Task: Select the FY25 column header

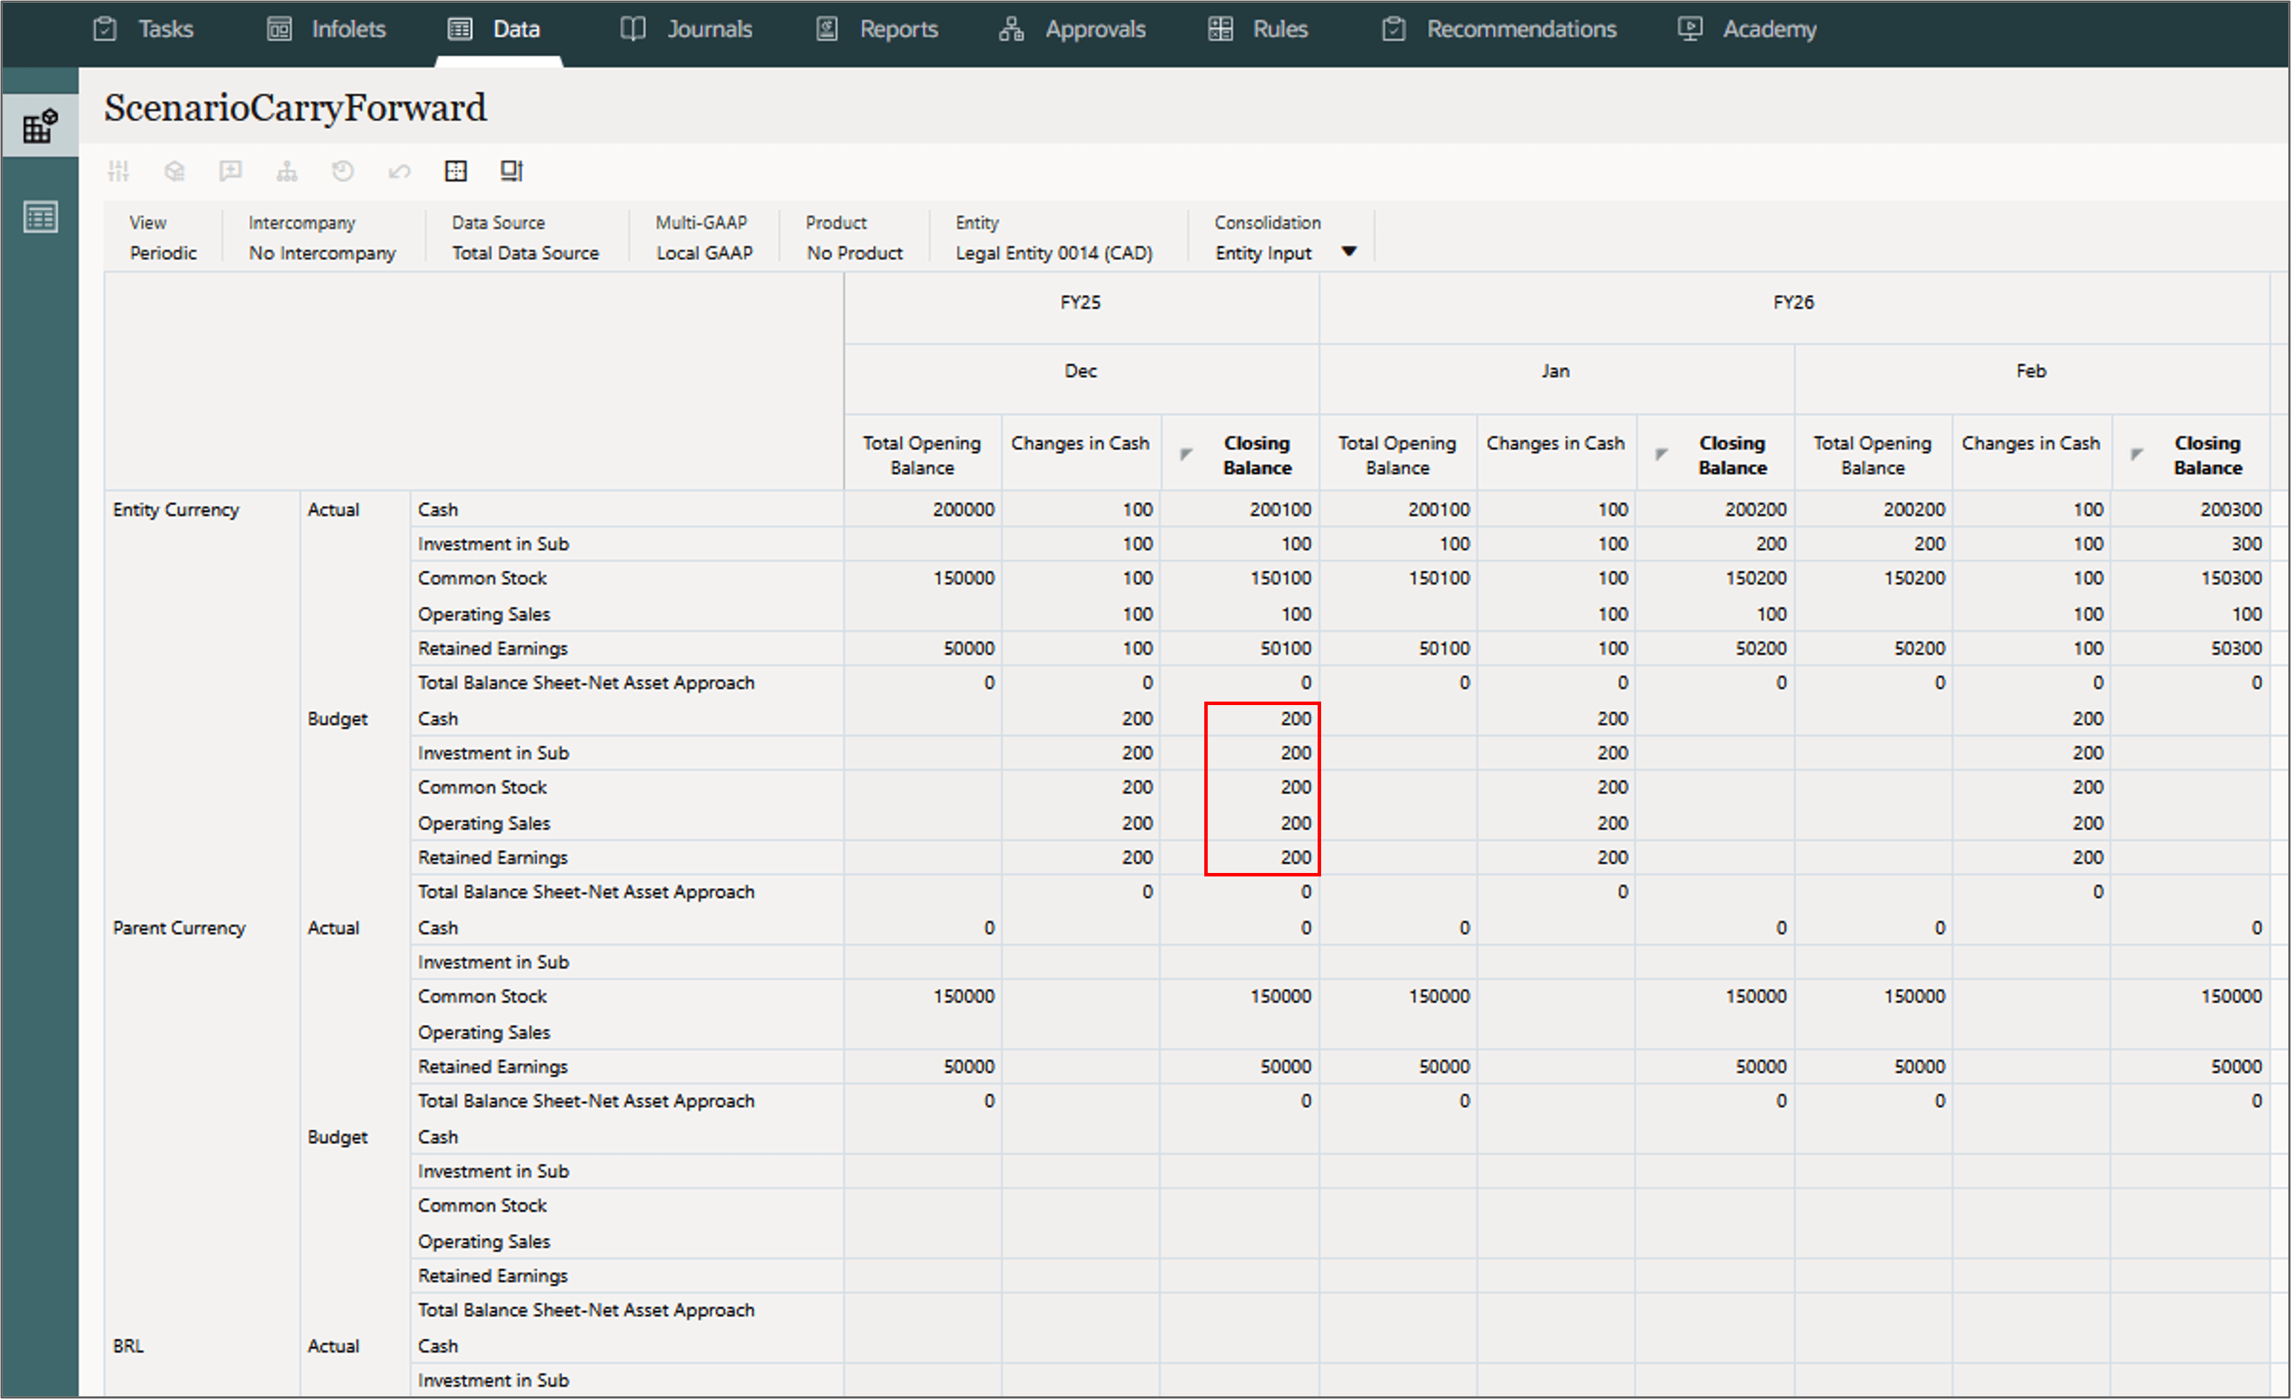Action: (1081, 303)
